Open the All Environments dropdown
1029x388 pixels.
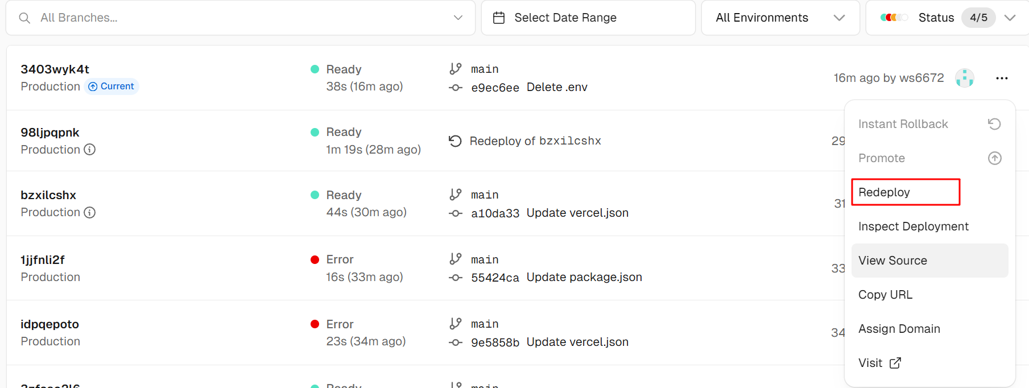tap(780, 18)
